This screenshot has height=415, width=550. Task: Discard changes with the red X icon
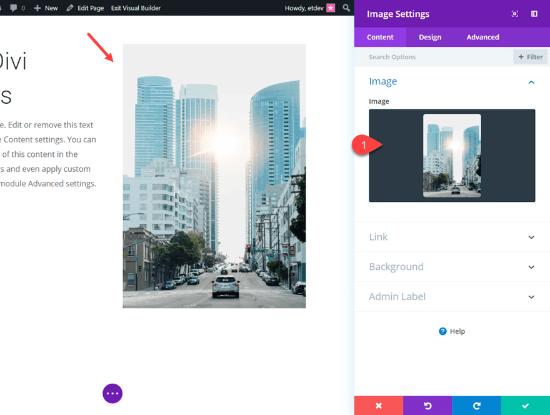(379, 405)
